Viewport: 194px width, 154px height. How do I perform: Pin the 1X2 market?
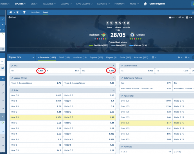point(12,66)
